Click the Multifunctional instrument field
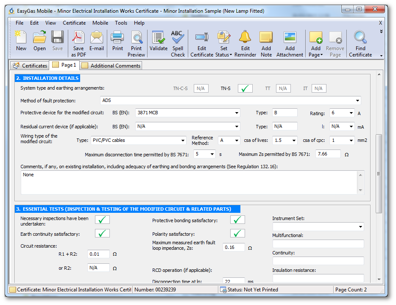 (x=318, y=244)
